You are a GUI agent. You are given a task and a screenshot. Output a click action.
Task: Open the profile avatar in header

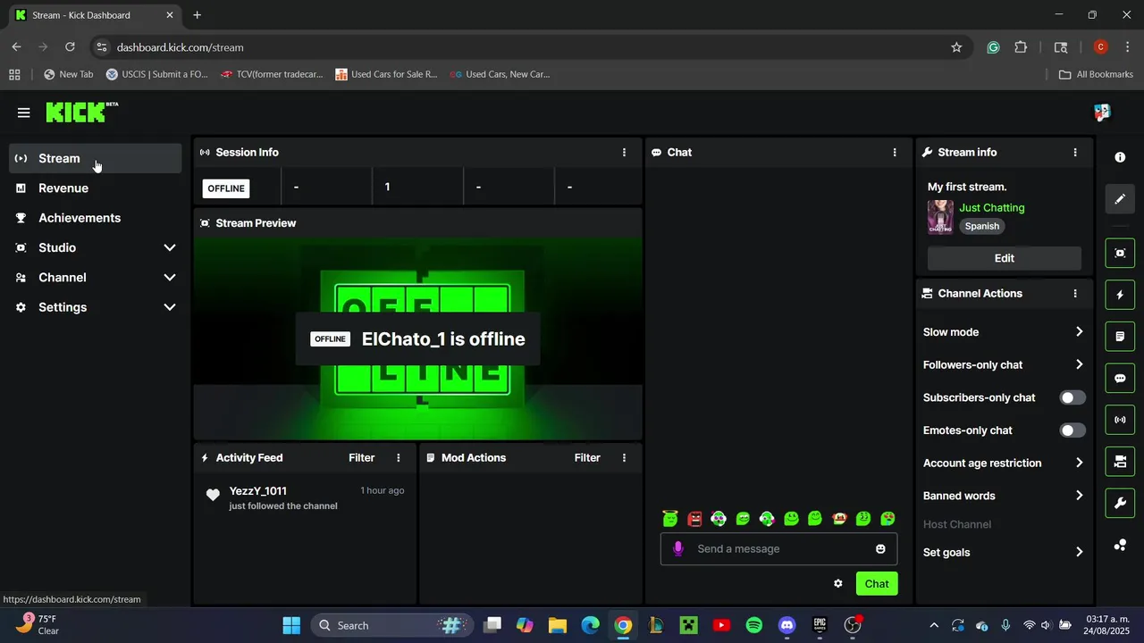1102,113
